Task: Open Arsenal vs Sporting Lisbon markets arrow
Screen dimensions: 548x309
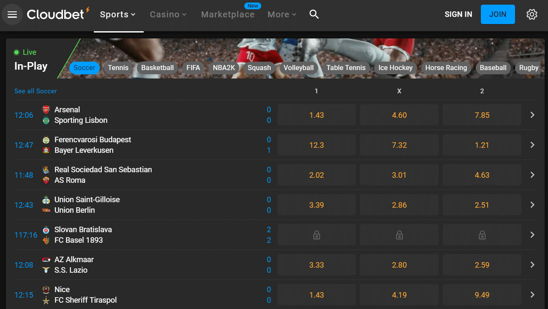Action: pyautogui.click(x=532, y=115)
